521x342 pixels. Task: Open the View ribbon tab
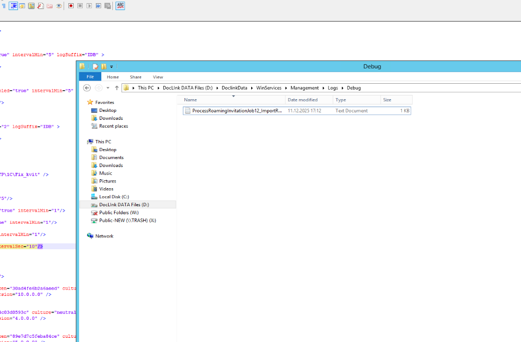(158, 77)
